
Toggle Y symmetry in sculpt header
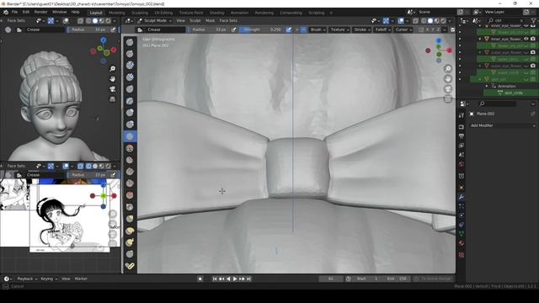(x=433, y=30)
